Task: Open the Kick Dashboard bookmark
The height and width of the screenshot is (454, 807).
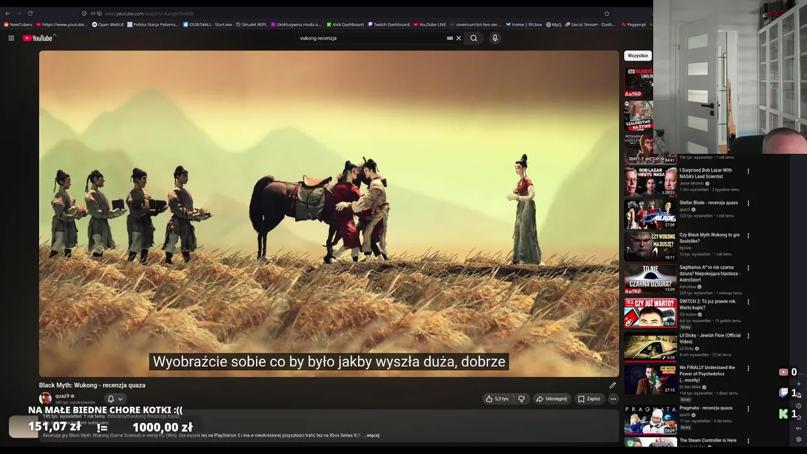Action: point(345,25)
